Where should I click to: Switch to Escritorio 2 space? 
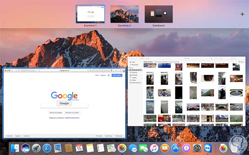(x=124, y=14)
